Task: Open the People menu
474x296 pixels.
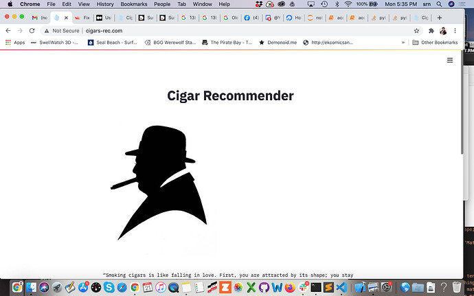Action: (x=162, y=4)
